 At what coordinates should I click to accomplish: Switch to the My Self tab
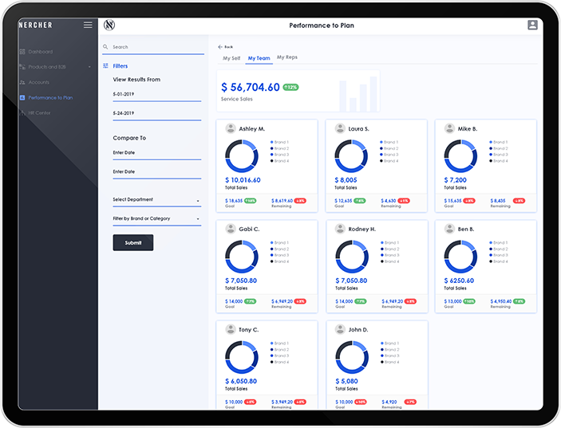click(x=231, y=58)
